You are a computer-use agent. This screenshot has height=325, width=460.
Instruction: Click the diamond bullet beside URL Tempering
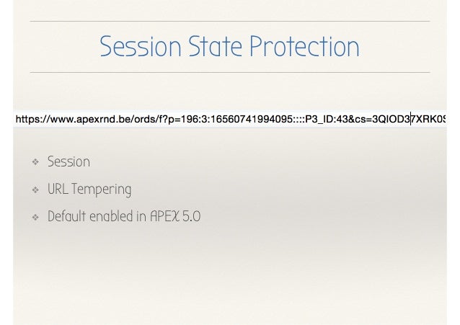pyautogui.click(x=35, y=190)
